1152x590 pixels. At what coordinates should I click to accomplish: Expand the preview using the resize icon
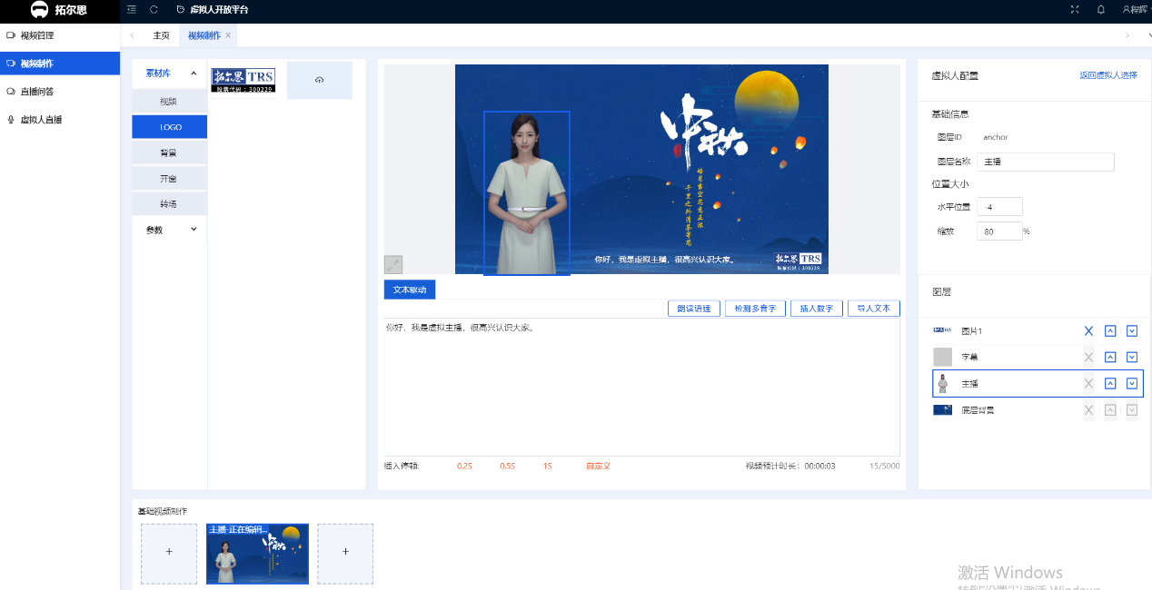coord(392,264)
